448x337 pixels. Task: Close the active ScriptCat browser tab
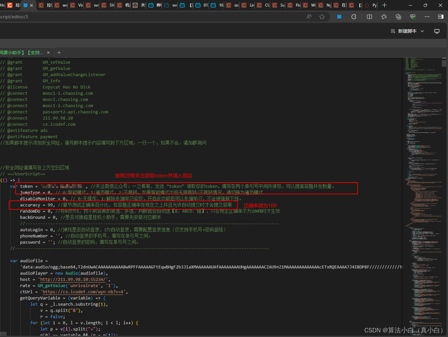pyautogui.click(x=31, y=5)
